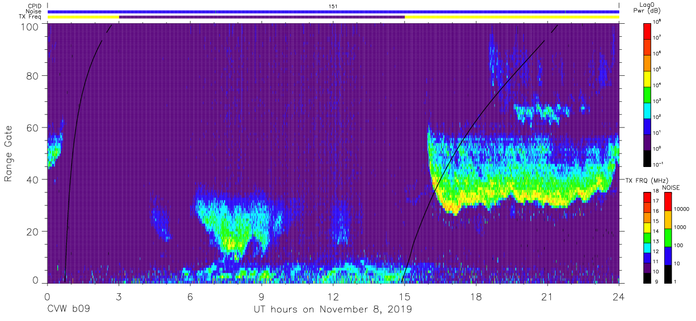This screenshot has height=321, width=696.
Task: Click the red segment of NOISE colorbar
Action: (669, 202)
